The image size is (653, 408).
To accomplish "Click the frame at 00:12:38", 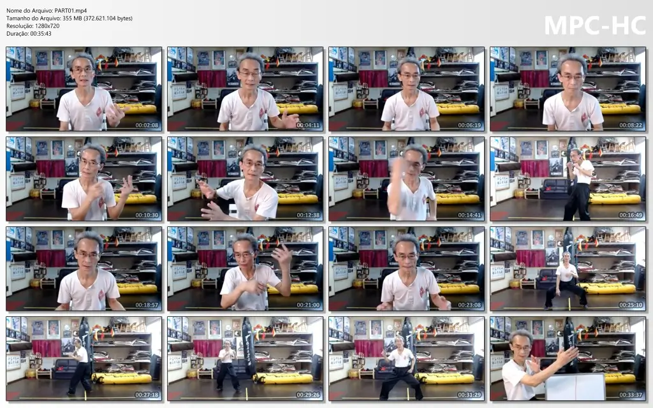I will click(x=246, y=179).
